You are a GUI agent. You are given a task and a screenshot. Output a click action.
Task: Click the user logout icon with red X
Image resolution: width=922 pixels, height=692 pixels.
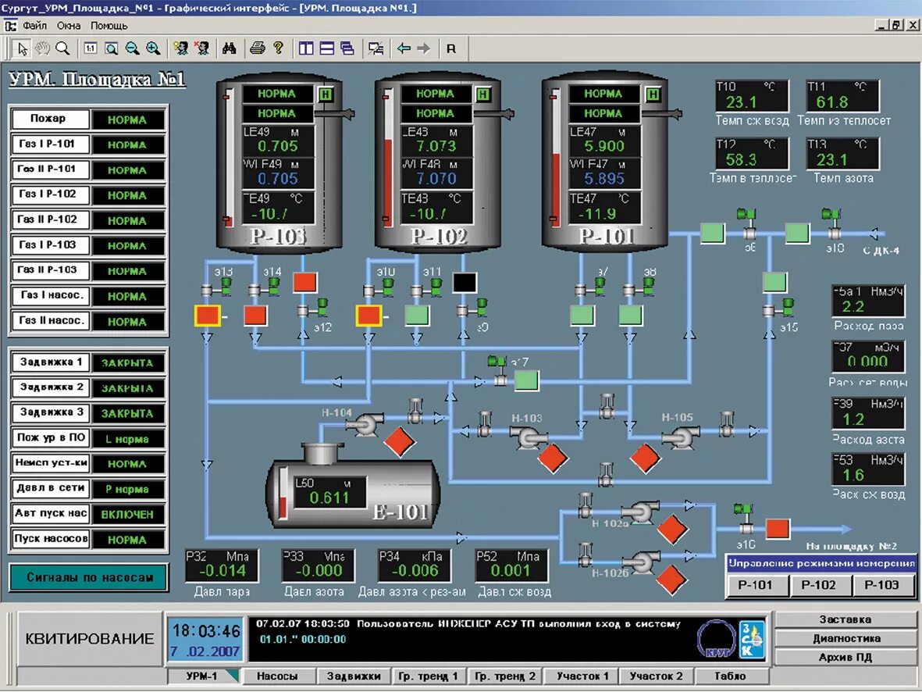coord(201,49)
